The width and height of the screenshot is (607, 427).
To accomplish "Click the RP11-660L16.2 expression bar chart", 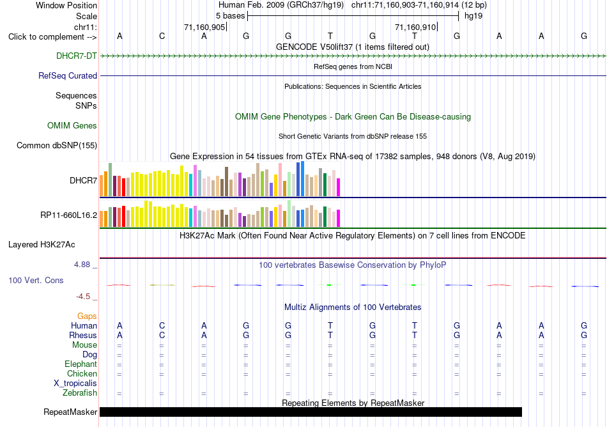I will pyautogui.click(x=220, y=213).
